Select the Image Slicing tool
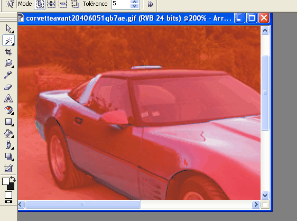The height and width of the screenshot is (221, 297). pyautogui.click(x=8, y=168)
